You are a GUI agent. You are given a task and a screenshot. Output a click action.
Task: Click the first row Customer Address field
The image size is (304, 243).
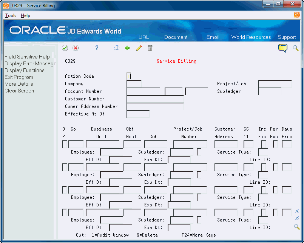pyautogui.click(x=226, y=144)
